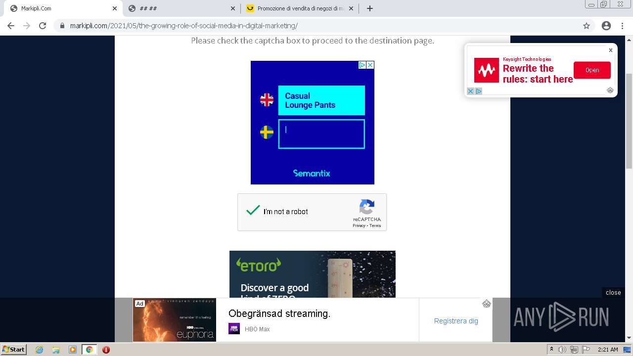Dismiss the Keysight Technologies ad popup
Image resolution: width=633 pixels, height=356 pixels.
coord(610,50)
